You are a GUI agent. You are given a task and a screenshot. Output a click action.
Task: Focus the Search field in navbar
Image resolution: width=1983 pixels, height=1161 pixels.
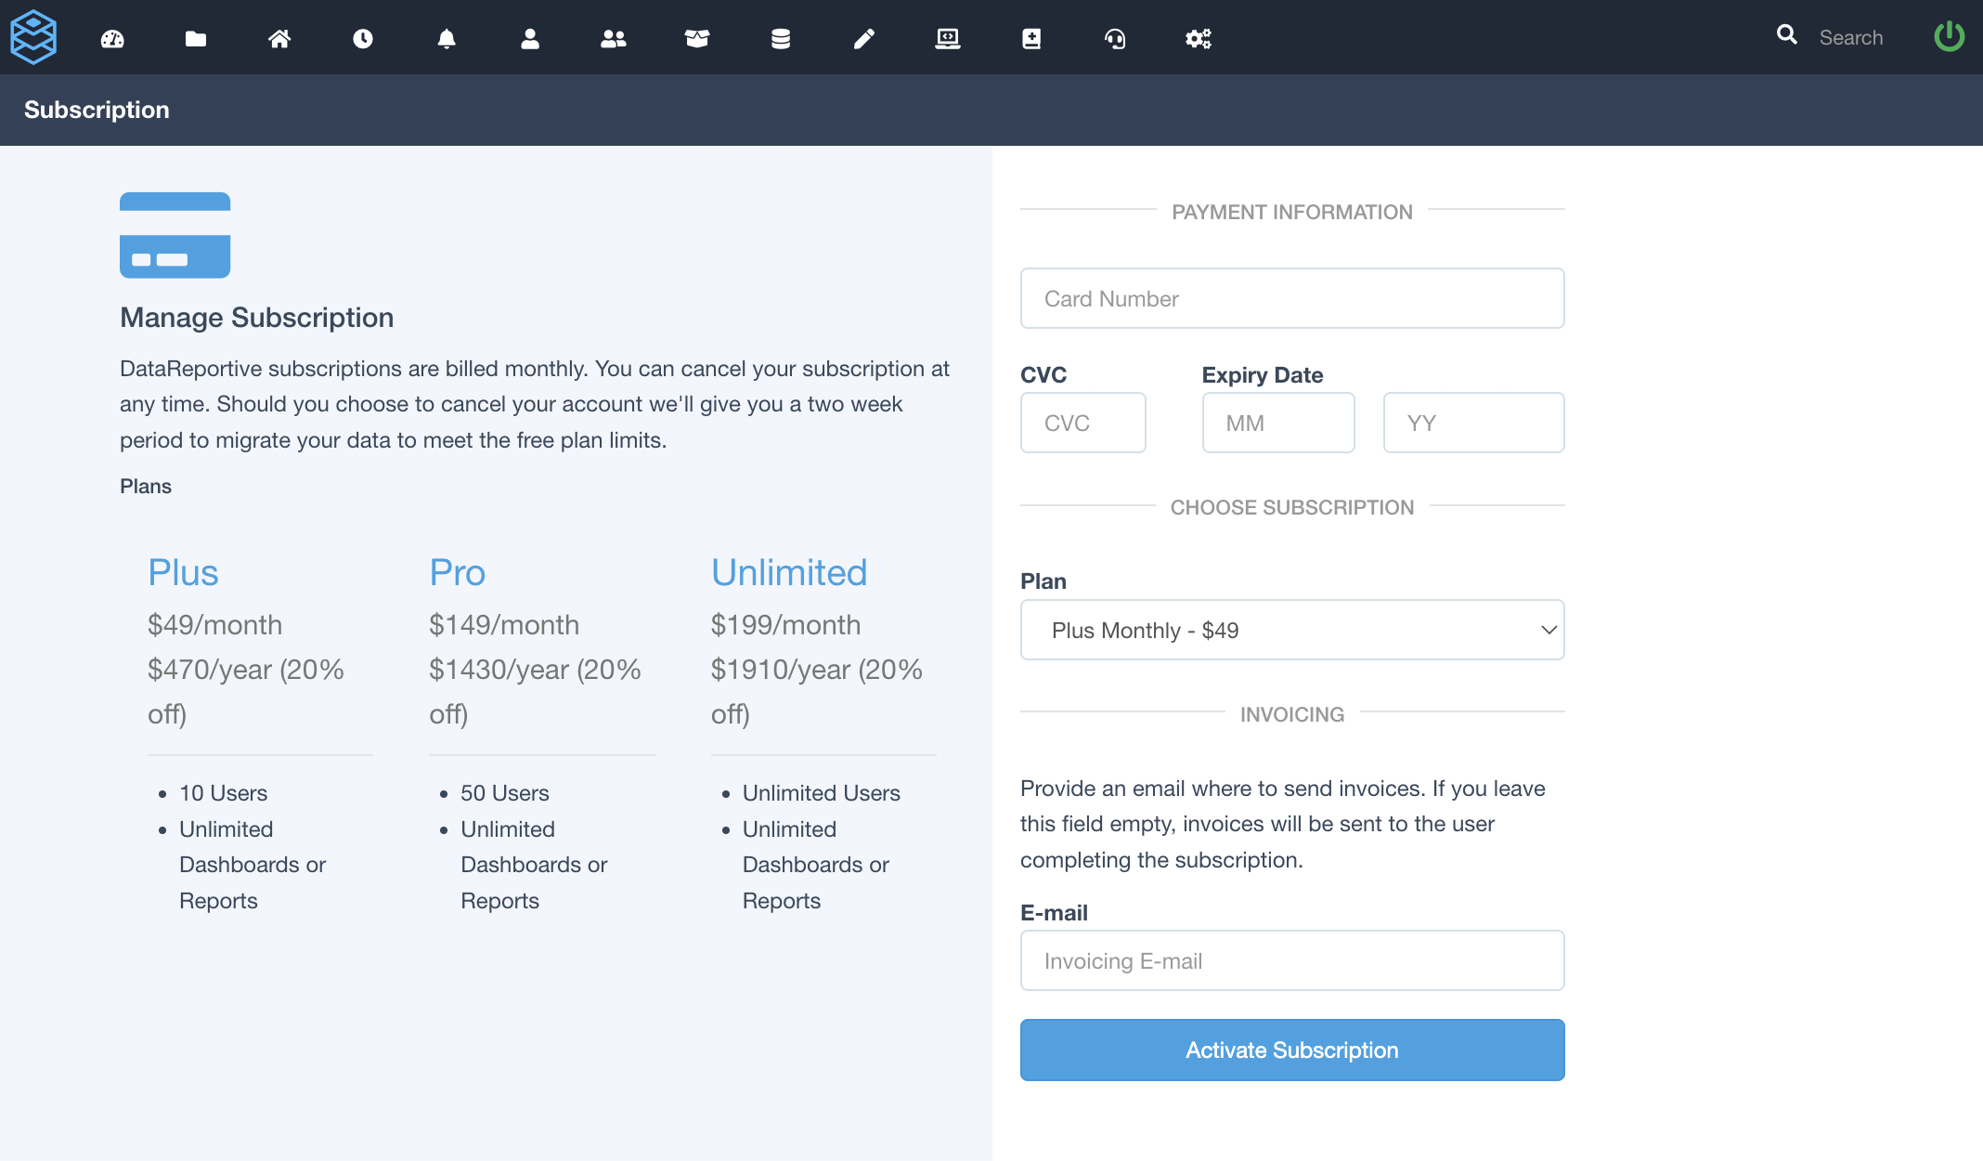pos(1850,37)
